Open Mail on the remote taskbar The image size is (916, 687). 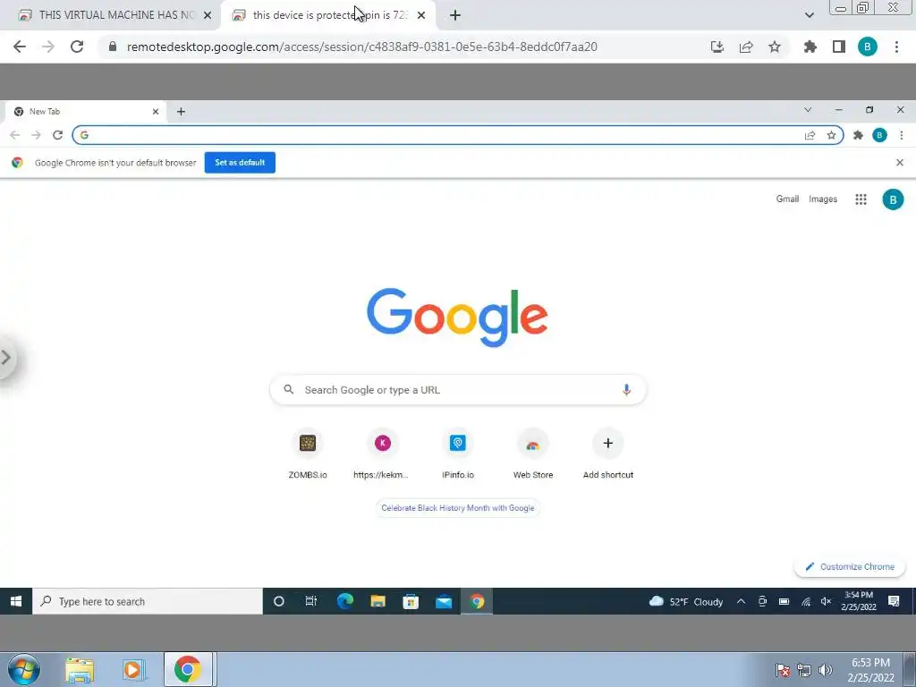pos(444,601)
